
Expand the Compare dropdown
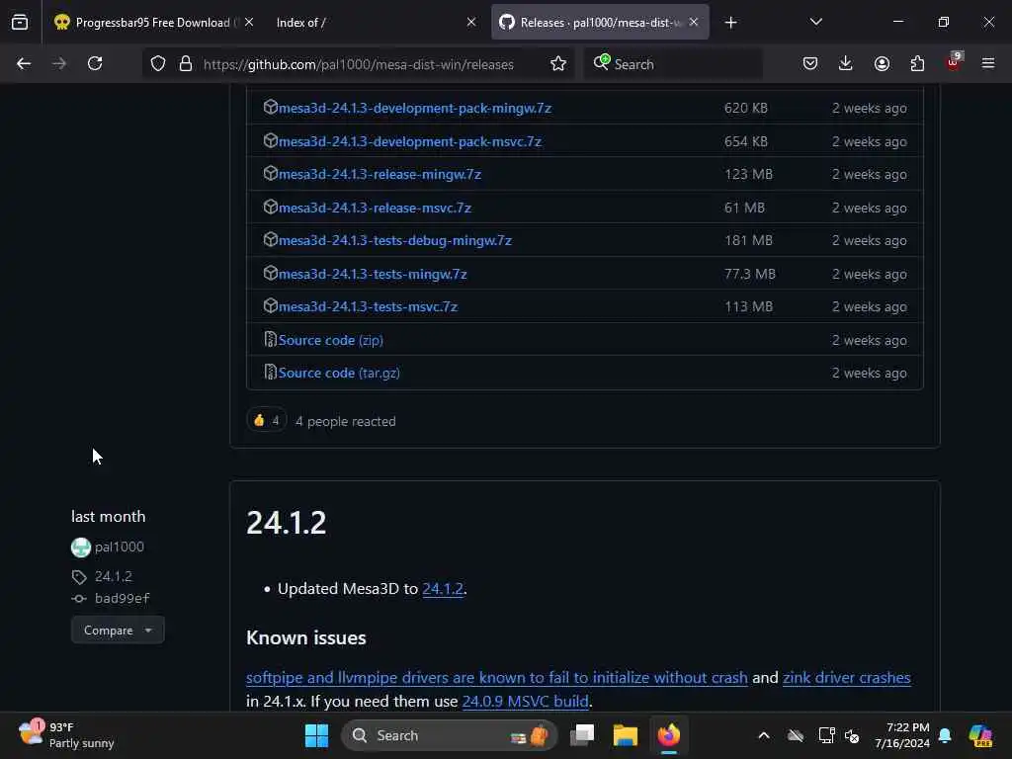pos(118,630)
